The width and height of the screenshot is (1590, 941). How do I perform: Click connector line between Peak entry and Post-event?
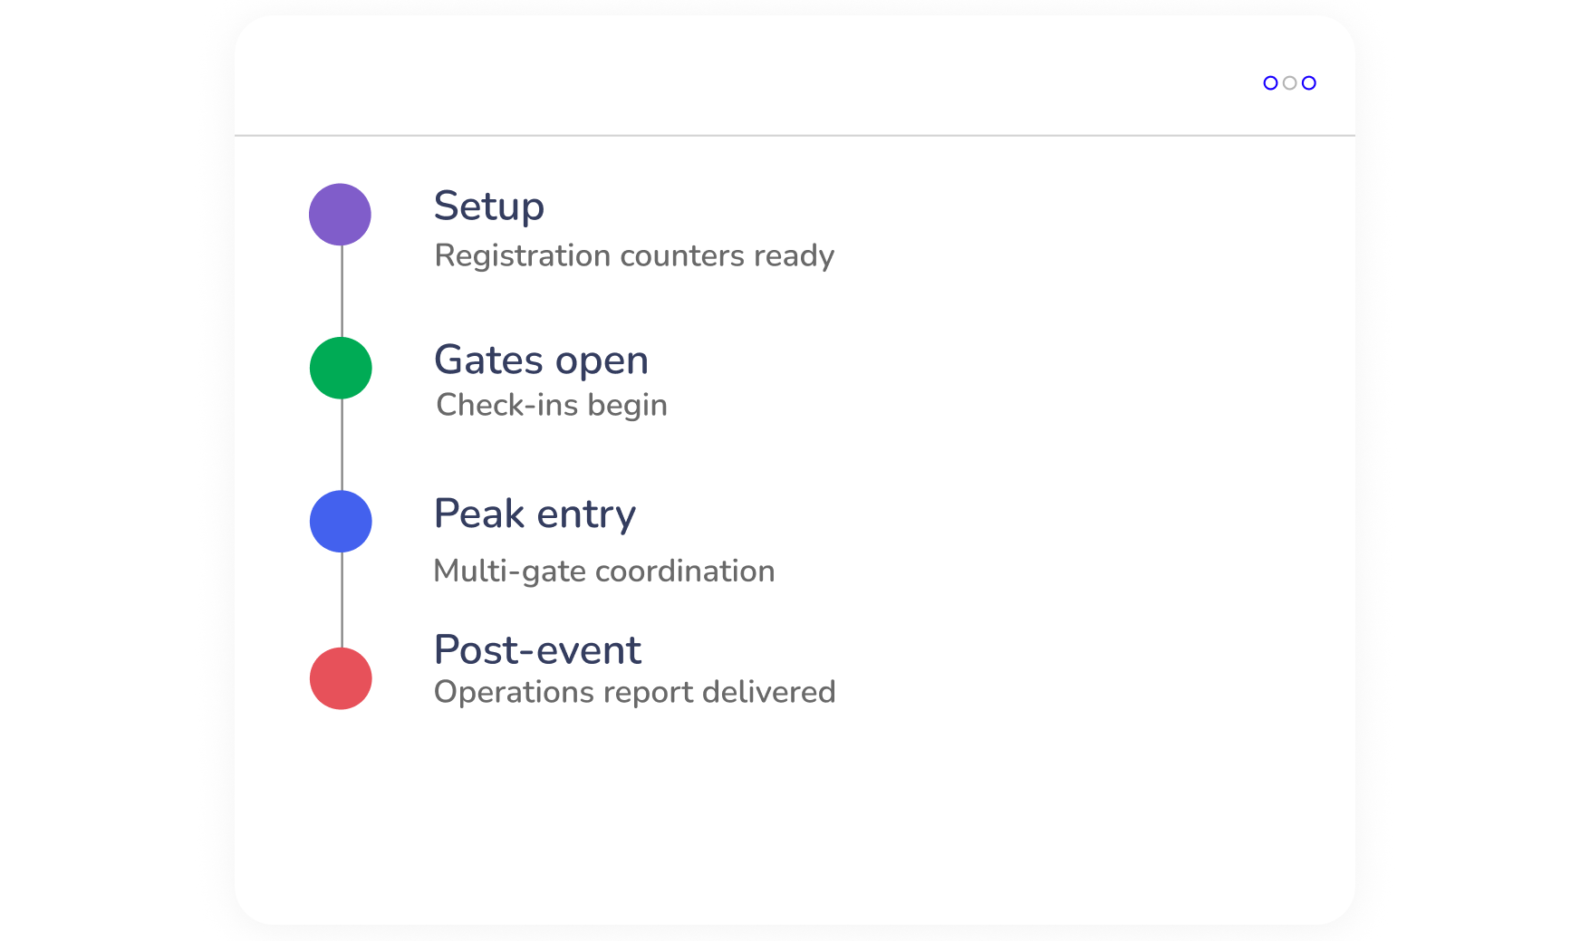(342, 600)
